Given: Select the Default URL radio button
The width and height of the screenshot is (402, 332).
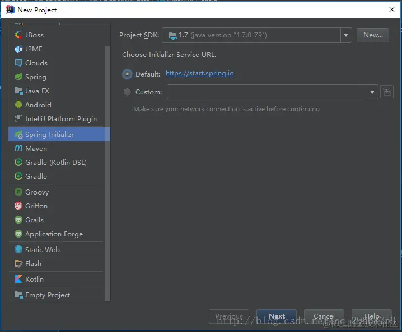Looking at the screenshot, I should pos(127,74).
